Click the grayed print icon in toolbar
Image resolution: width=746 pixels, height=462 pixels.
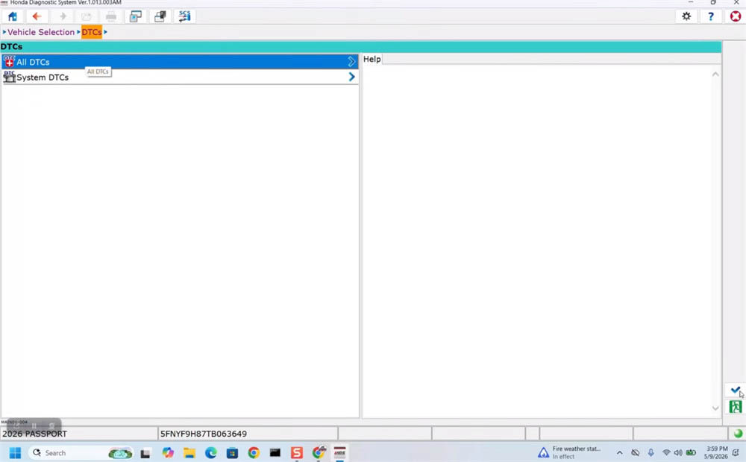[111, 16]
